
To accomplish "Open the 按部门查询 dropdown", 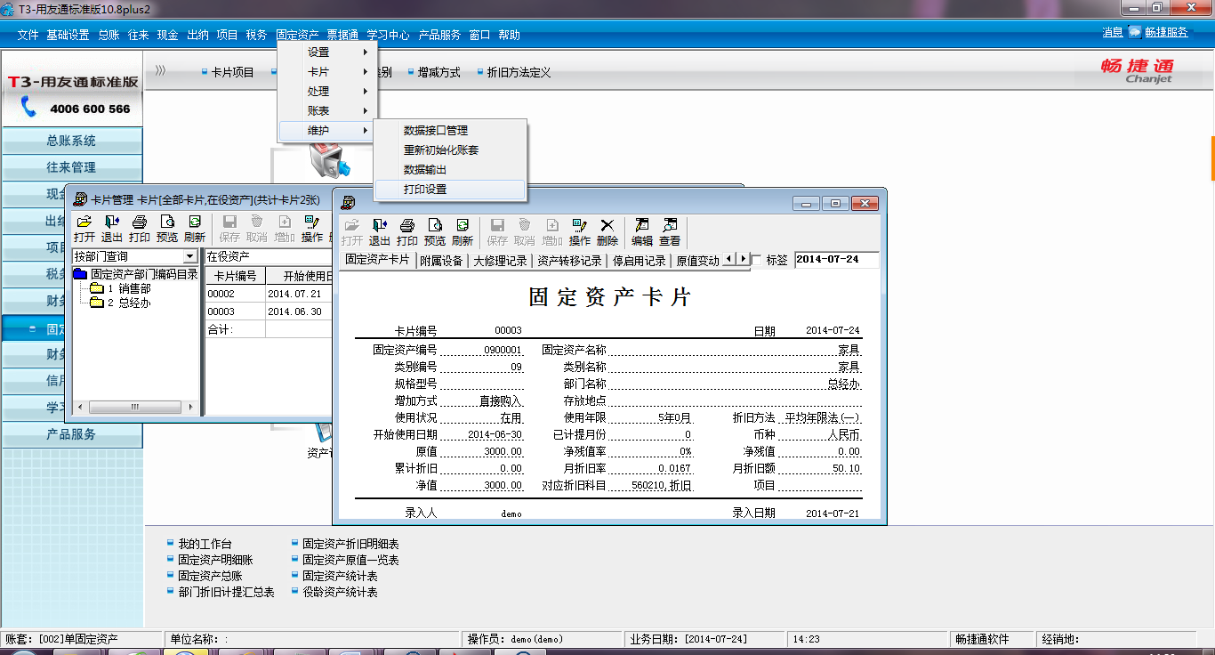I will click(x=189, y=256).
